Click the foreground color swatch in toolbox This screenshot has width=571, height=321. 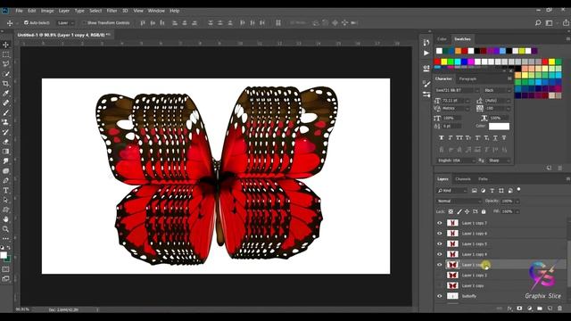tap(4, 255)
